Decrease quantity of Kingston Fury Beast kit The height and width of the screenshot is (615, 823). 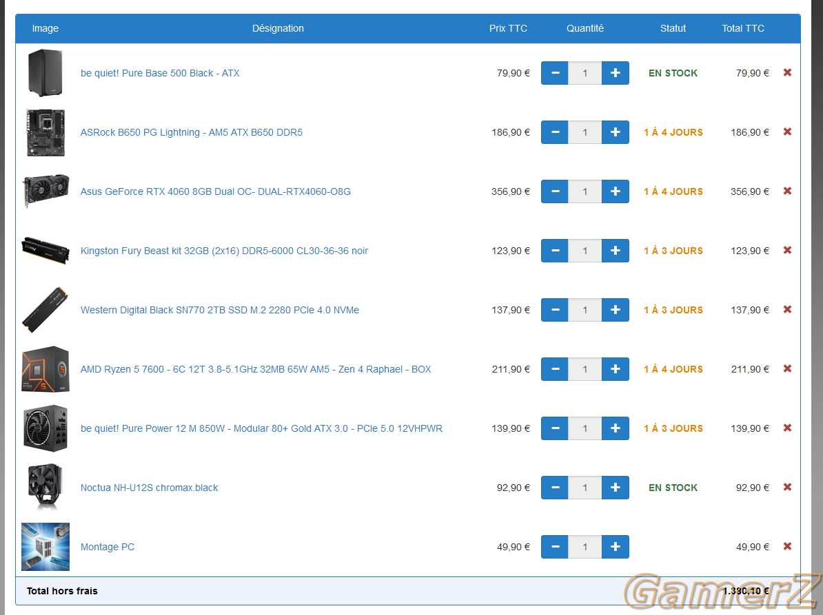pos(555,251)
